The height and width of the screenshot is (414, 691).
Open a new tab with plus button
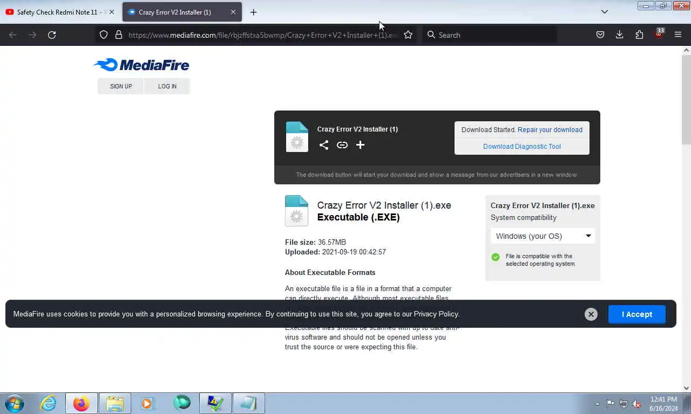click(x=253, y=12)
